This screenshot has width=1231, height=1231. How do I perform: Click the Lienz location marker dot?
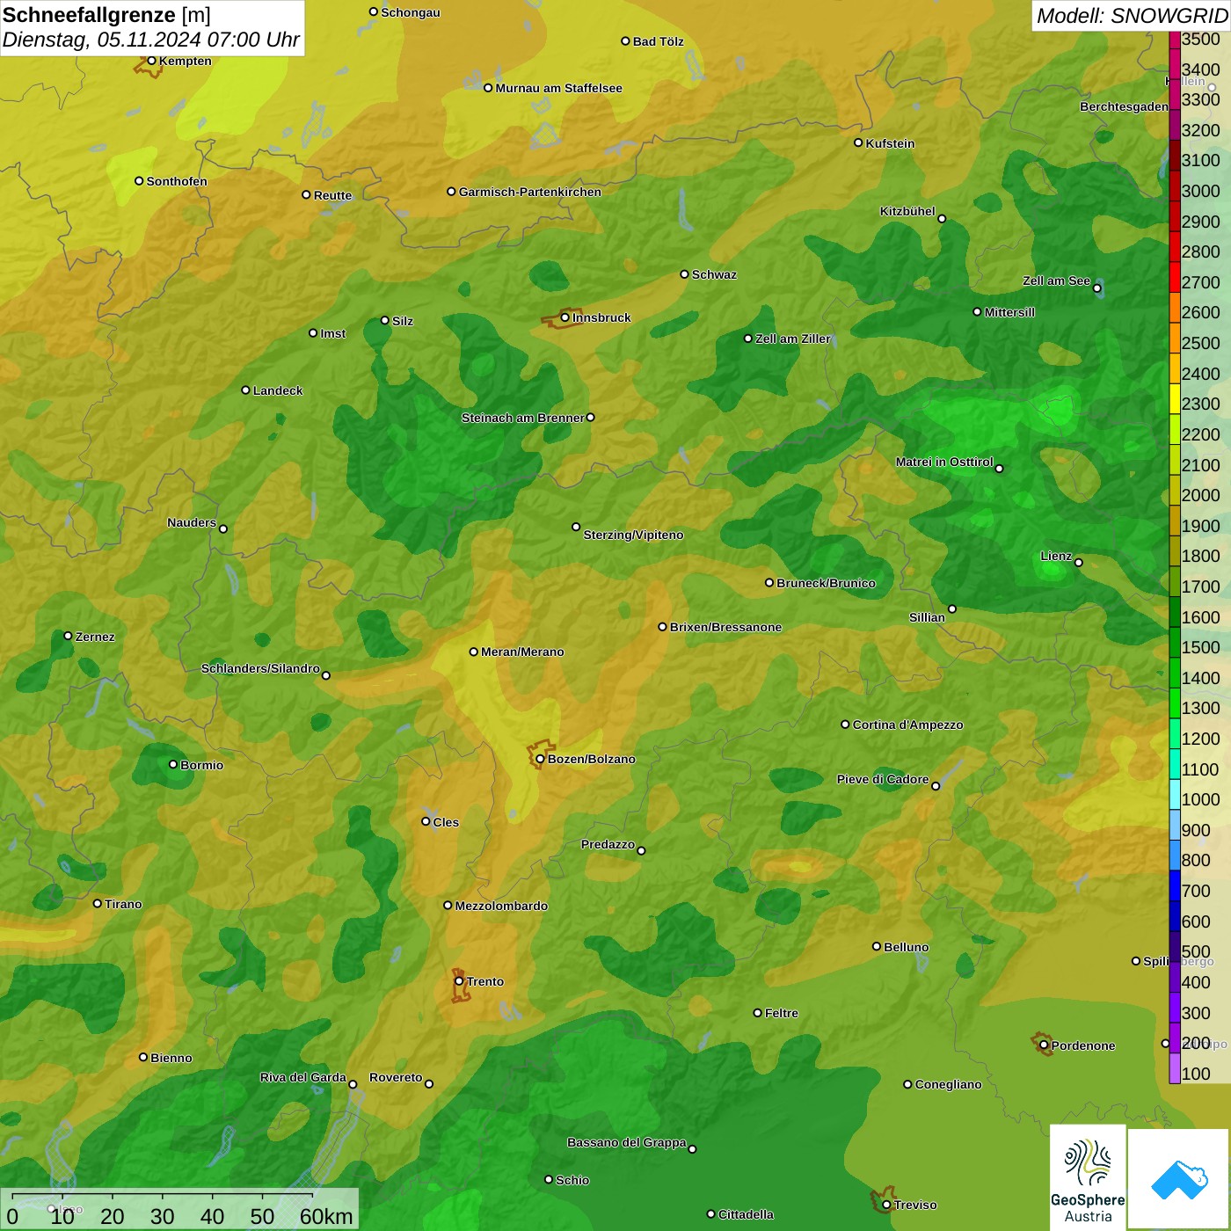[x=1079, y=563]
